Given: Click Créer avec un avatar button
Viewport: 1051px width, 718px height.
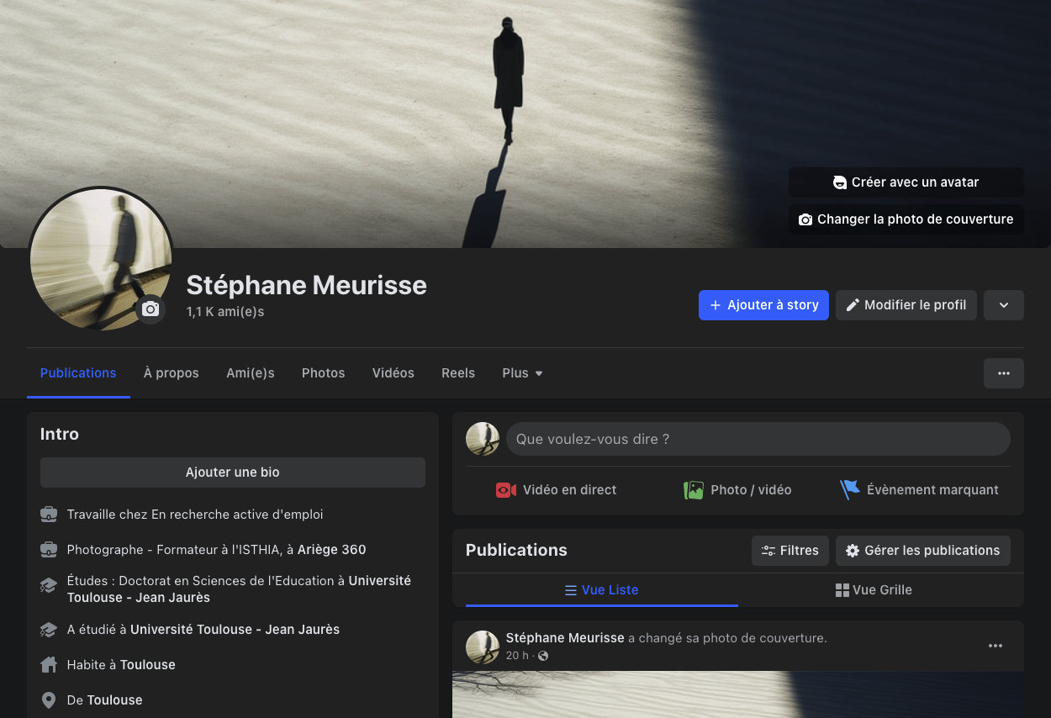Looking at the screenshot, I should coord(906,182).
